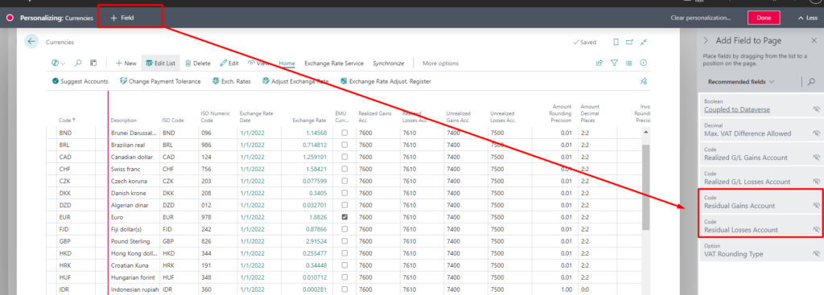The width and height of the screenshot is (824, 295).
Task: Click the New record button
Action: click(x=126, y=63)
